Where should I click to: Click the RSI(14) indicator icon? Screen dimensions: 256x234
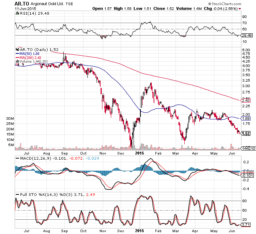17,13
